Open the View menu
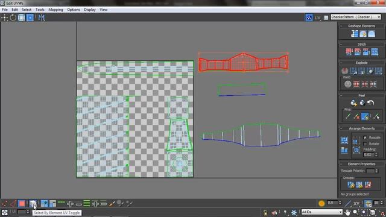The height and width of the screenshot is (217, 386). pyautogui.click(x=103, y=10)
